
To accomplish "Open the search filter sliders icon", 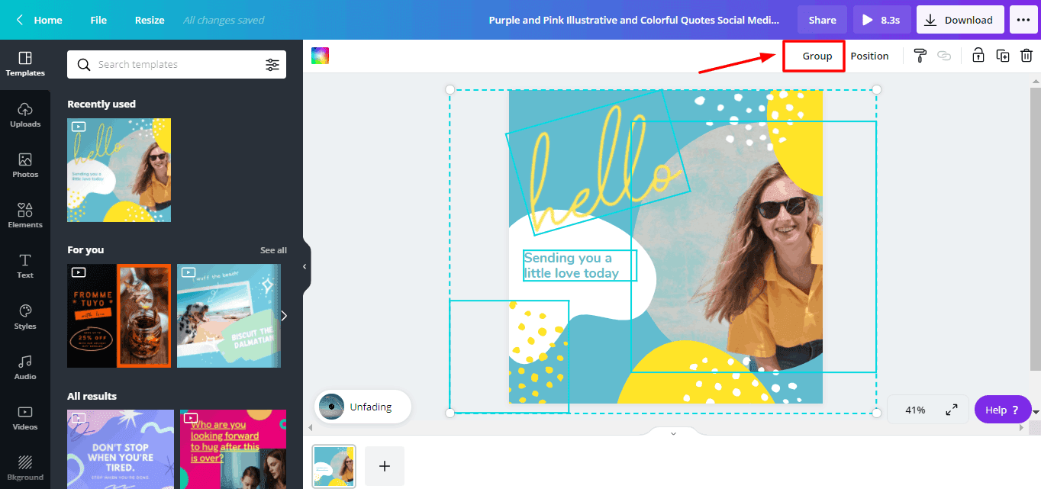I will point(272,65).
